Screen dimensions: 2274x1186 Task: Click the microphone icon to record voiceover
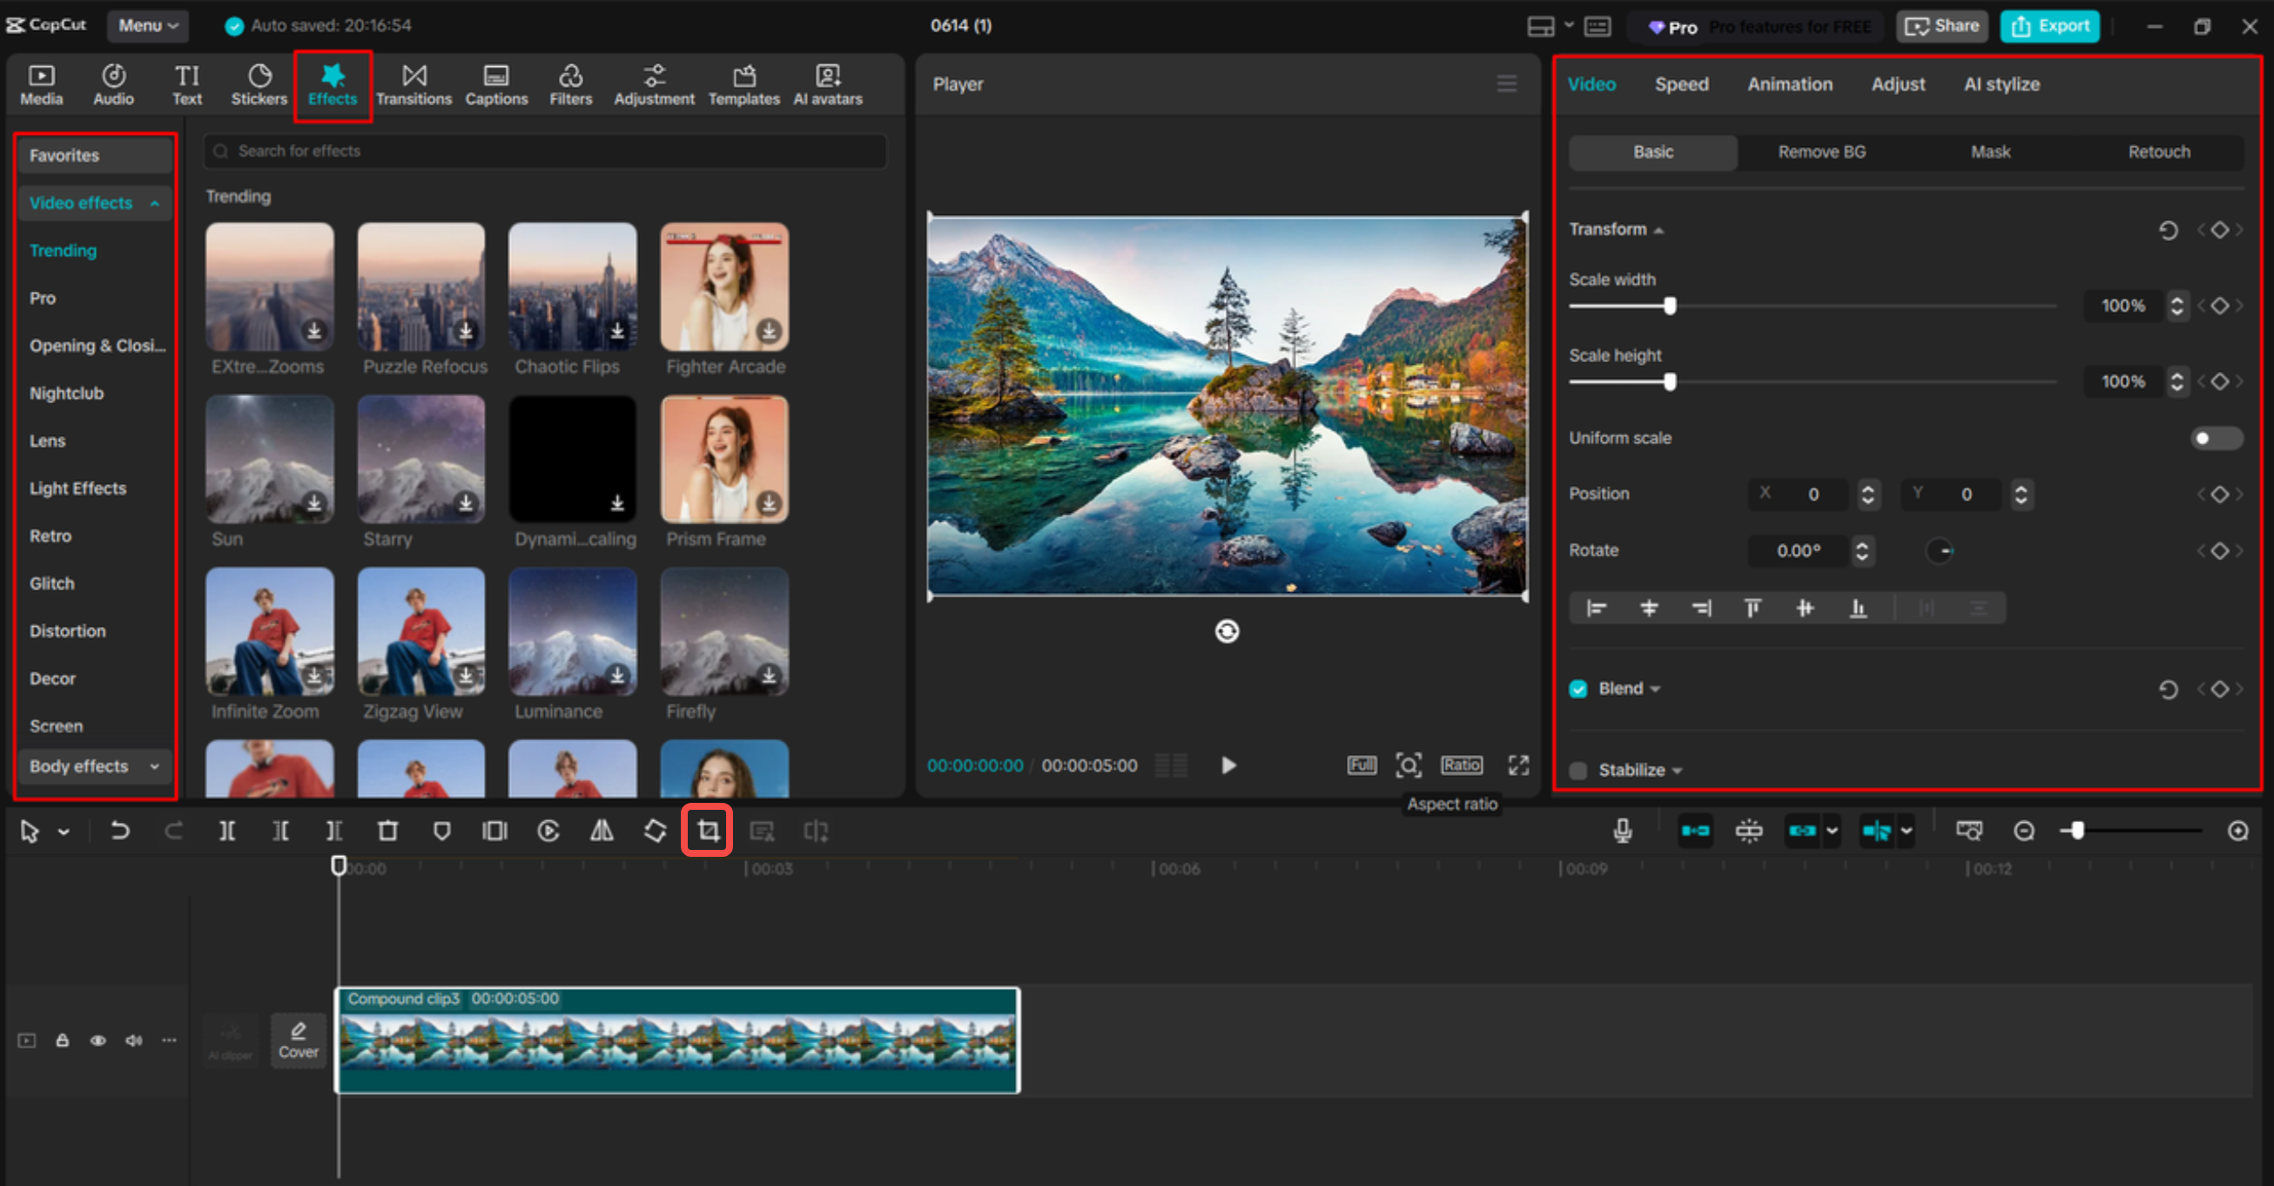[1622, 830]
